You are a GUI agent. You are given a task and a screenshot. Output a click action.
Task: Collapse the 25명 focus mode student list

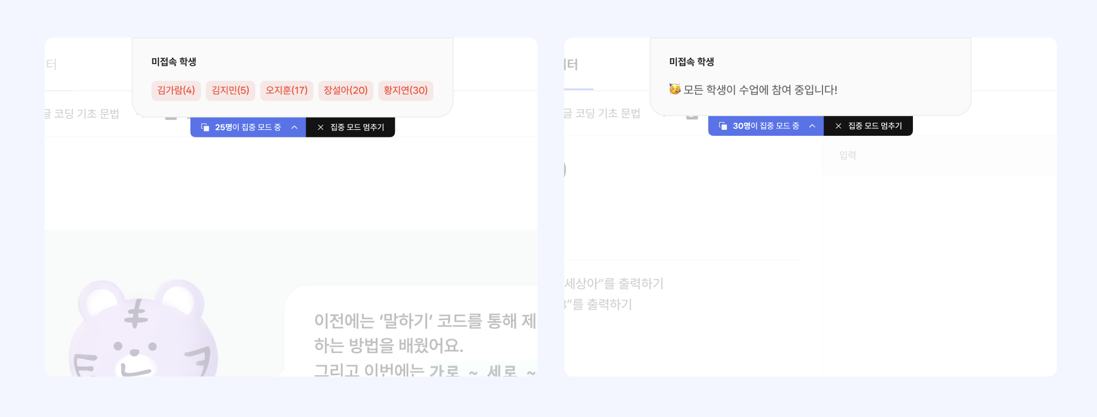click(294, 127)
